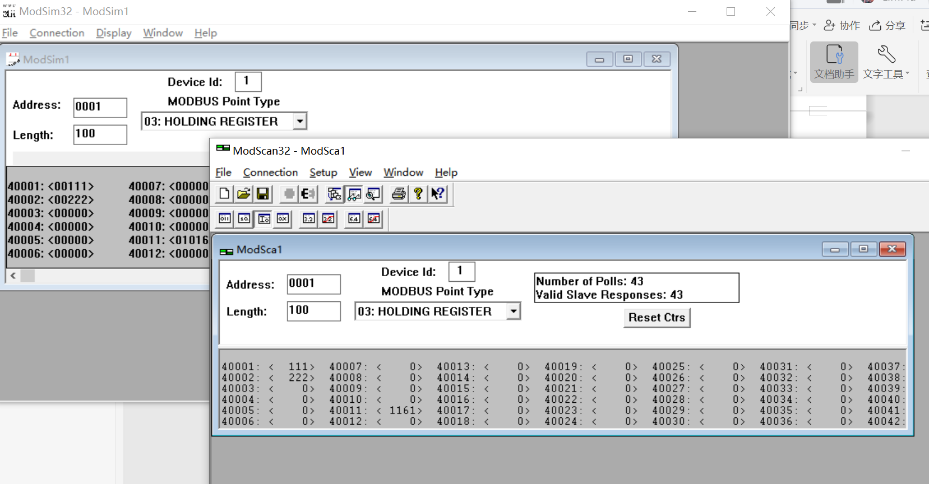The width and height of the screenshot is (929, 484).
Task: Click the ModSim32 title bar app icon
Action: (x=9, y=11)
